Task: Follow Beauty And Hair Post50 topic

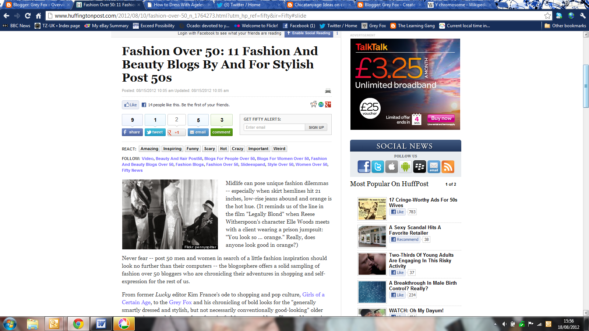Action: pos(179,159)
